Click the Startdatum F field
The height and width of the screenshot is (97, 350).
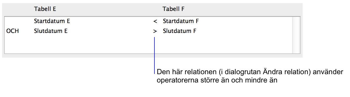click(x=181, y=21)
